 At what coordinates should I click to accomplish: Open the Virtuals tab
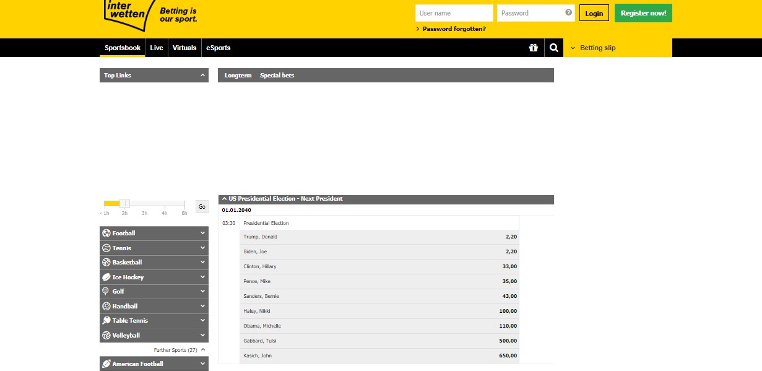pyautogui.click(x=184, y=48)
